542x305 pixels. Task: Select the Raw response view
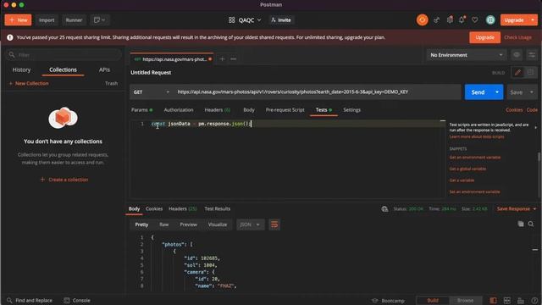163,225
